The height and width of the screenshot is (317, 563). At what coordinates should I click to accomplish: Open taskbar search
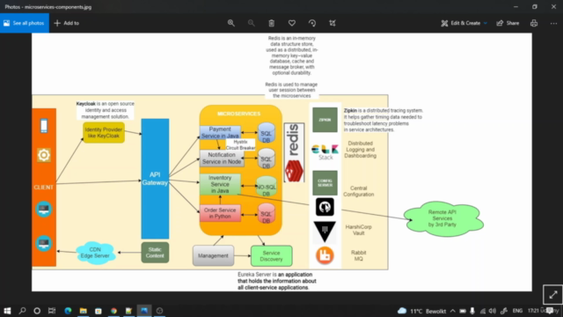click(x=22, y=311)
